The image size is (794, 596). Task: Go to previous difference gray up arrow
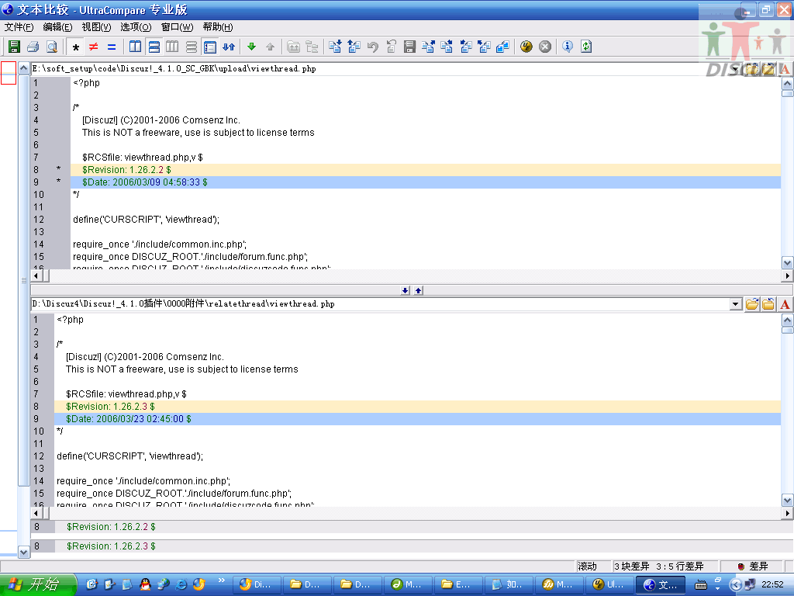click(x=271, y=47)
